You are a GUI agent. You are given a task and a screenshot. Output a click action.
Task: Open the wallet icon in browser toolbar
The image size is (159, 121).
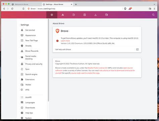[150, 9]
